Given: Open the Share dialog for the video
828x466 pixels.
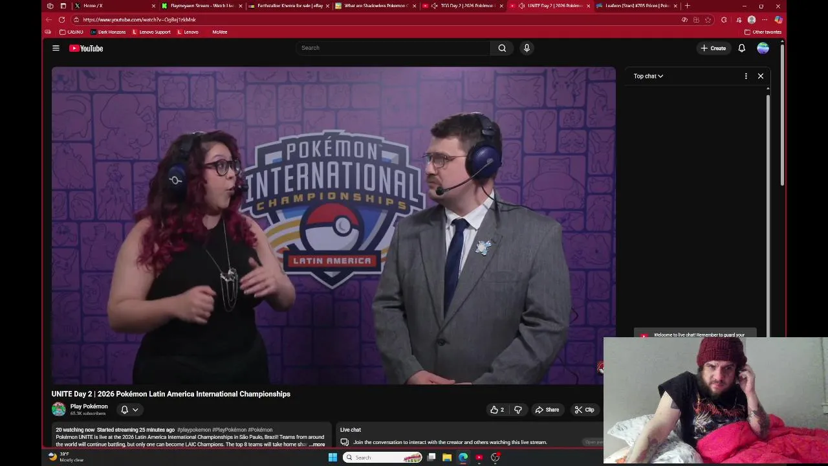Looking at the screenshot, I should pos(547,410).
